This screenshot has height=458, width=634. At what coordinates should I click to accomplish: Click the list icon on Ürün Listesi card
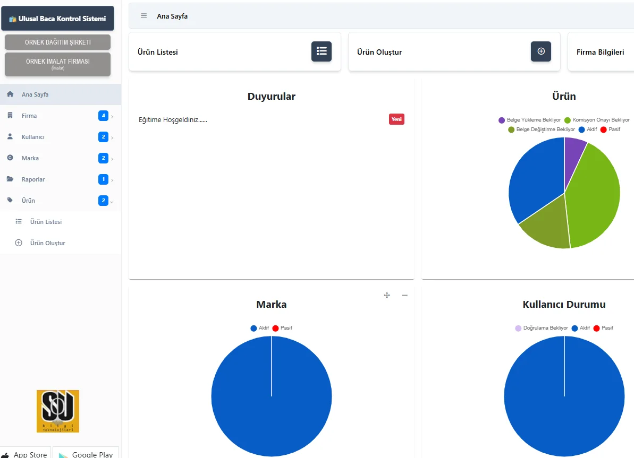(322, 51)
